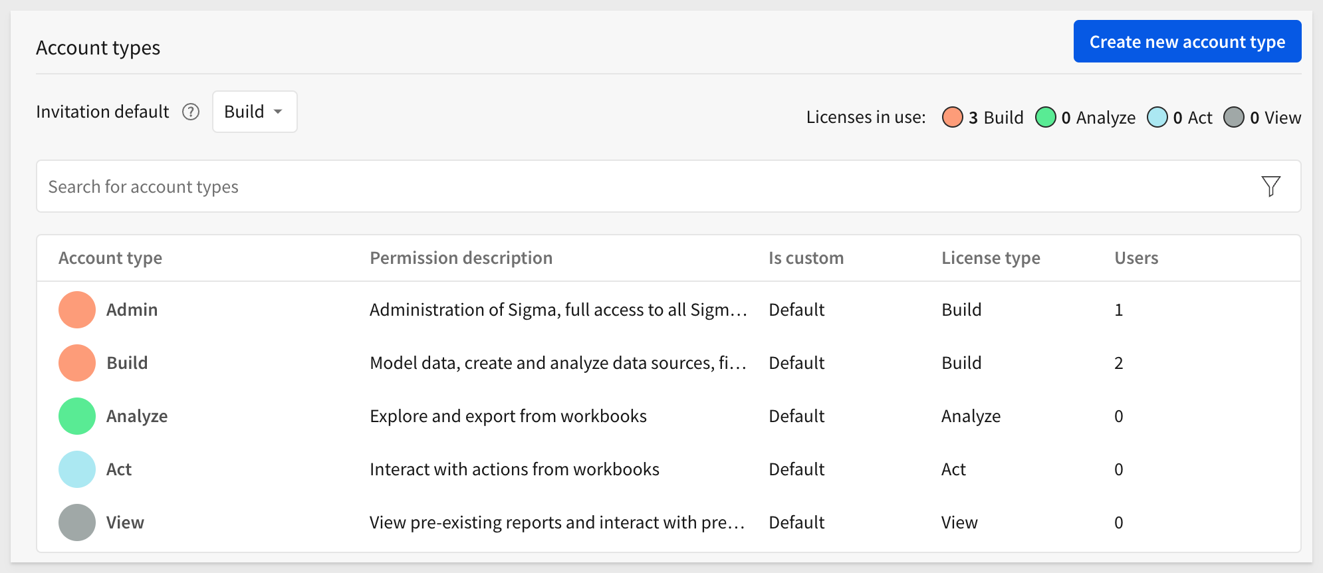Click the View license type cell
The height and width of the screenshot is (573, 1323).
tap(959, 522)
